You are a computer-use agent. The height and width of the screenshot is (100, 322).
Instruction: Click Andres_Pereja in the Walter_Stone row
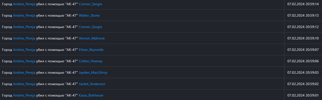tap(24, 15)
